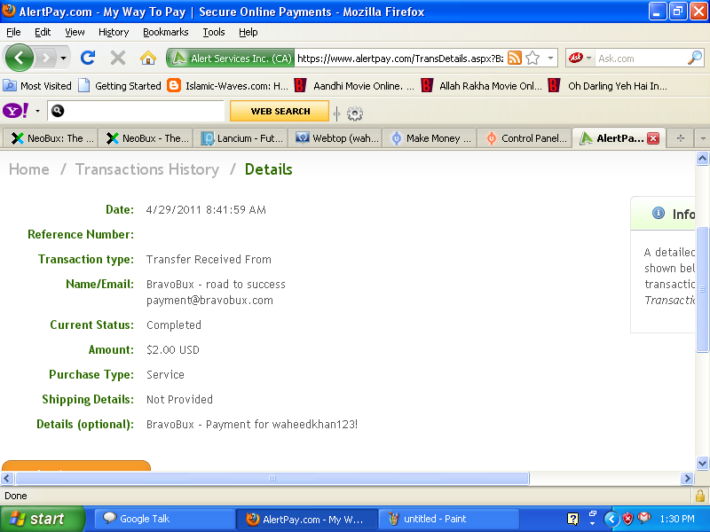Click the grey stop loading X icon
Screen dimensions: 710x532
coord(118,58)
